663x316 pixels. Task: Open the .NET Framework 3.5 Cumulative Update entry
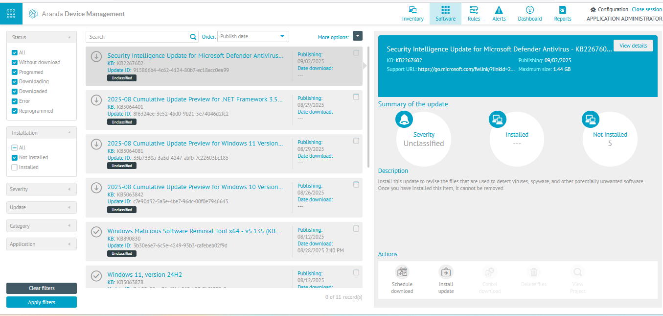(x=195, y=99)
